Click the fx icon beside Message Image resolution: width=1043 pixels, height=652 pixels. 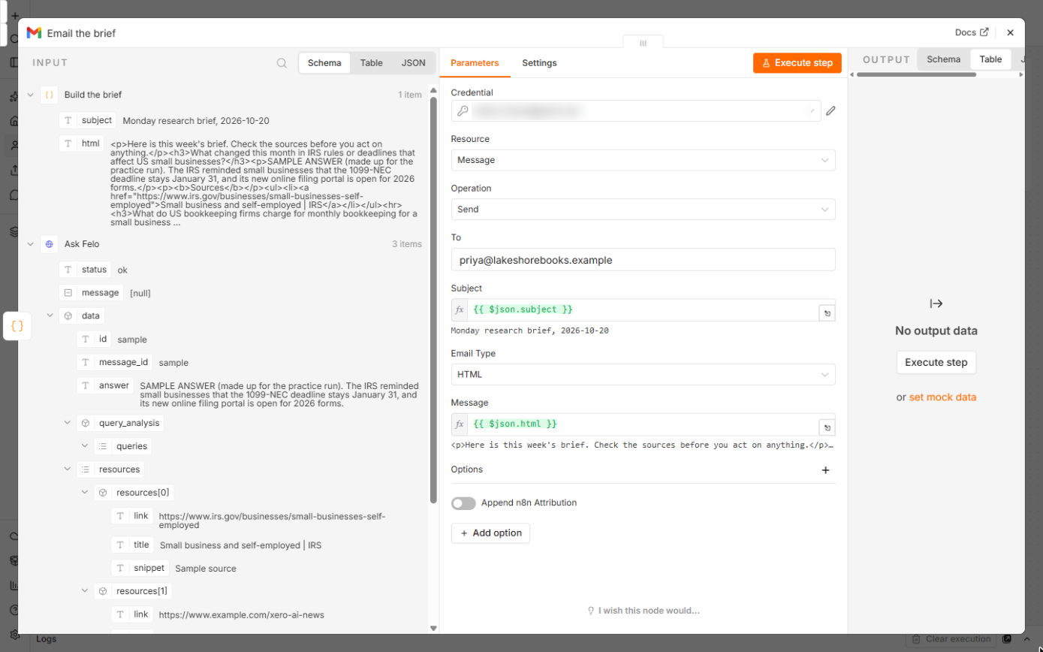pos(460,424)
